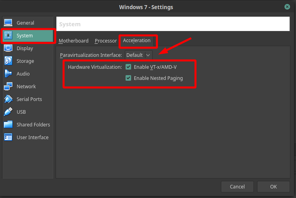Open Display settings monitor icon

point(8,48)
